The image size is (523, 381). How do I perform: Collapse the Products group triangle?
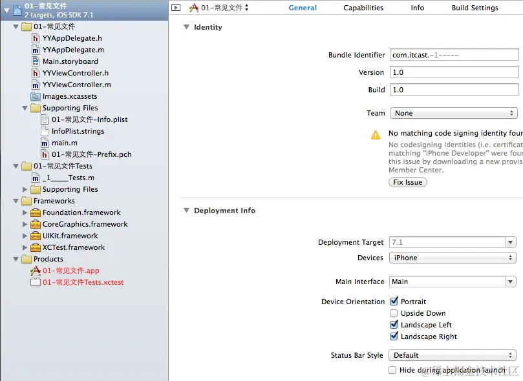click(16, 259)
